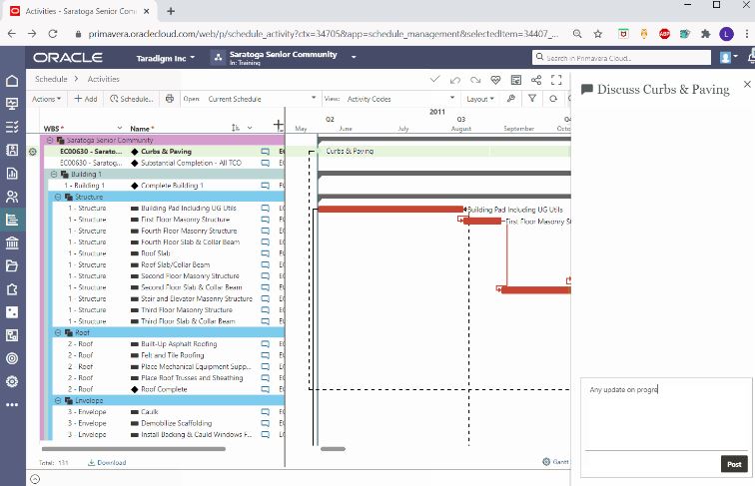Image resolution: width=755 pixels, height=486 pixels.
Task: Click the activity table horizontal scrollbar
Action: [x=134, y=449]
